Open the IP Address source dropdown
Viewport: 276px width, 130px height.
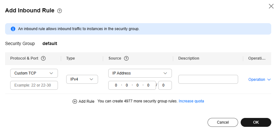pyautogui.click(x=140, y=73)
